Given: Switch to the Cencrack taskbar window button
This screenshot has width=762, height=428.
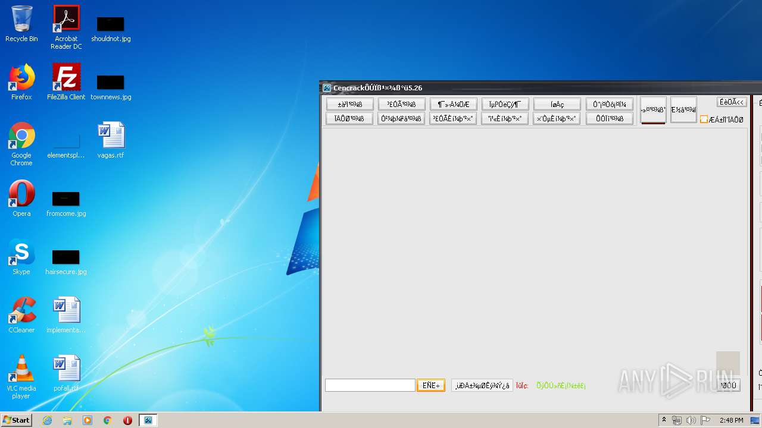Looking at the screenshot, I should [x=148, y=420].
